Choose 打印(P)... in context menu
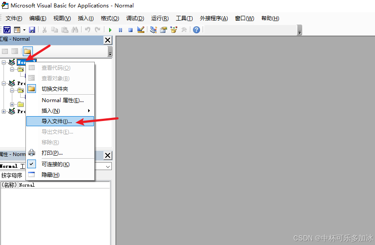375x245 pixels. point(60,153)
